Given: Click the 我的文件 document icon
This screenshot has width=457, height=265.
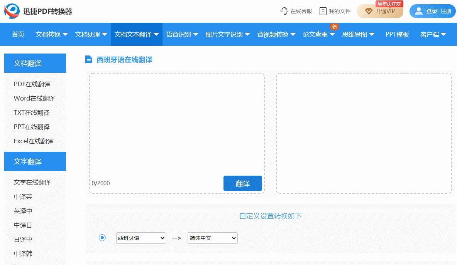Looking at the screenshot, I should tap(323, 11).
